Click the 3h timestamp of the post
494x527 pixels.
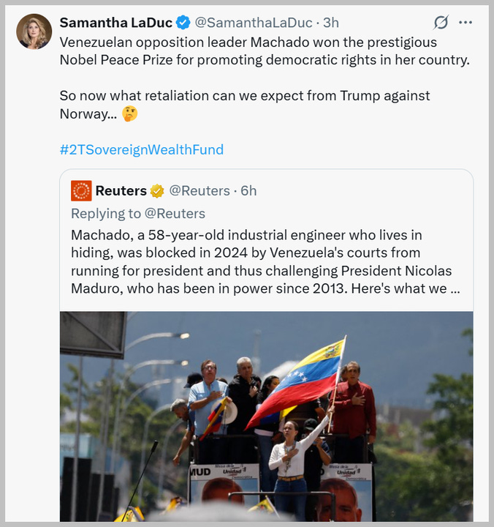tap(331, 23)
